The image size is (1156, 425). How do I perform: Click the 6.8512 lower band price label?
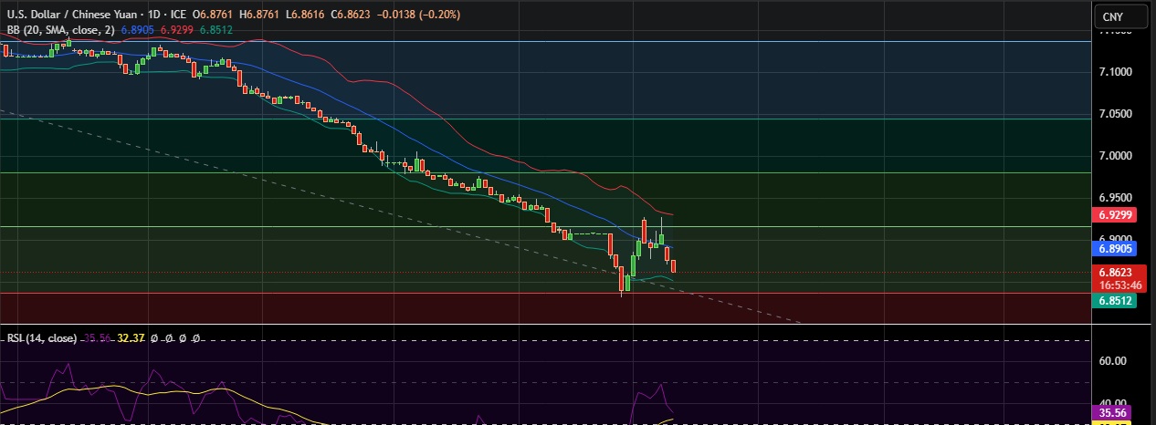coord(1115,300)
